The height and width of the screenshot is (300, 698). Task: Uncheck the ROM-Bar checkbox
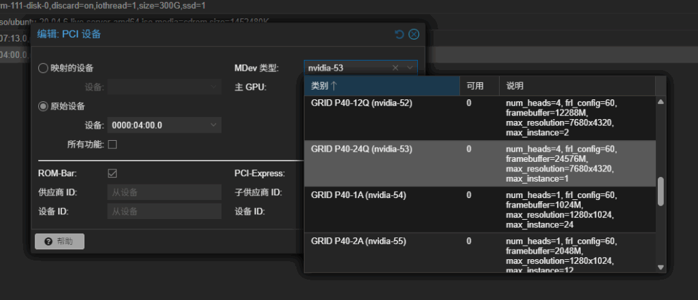[x=112, y=173]
